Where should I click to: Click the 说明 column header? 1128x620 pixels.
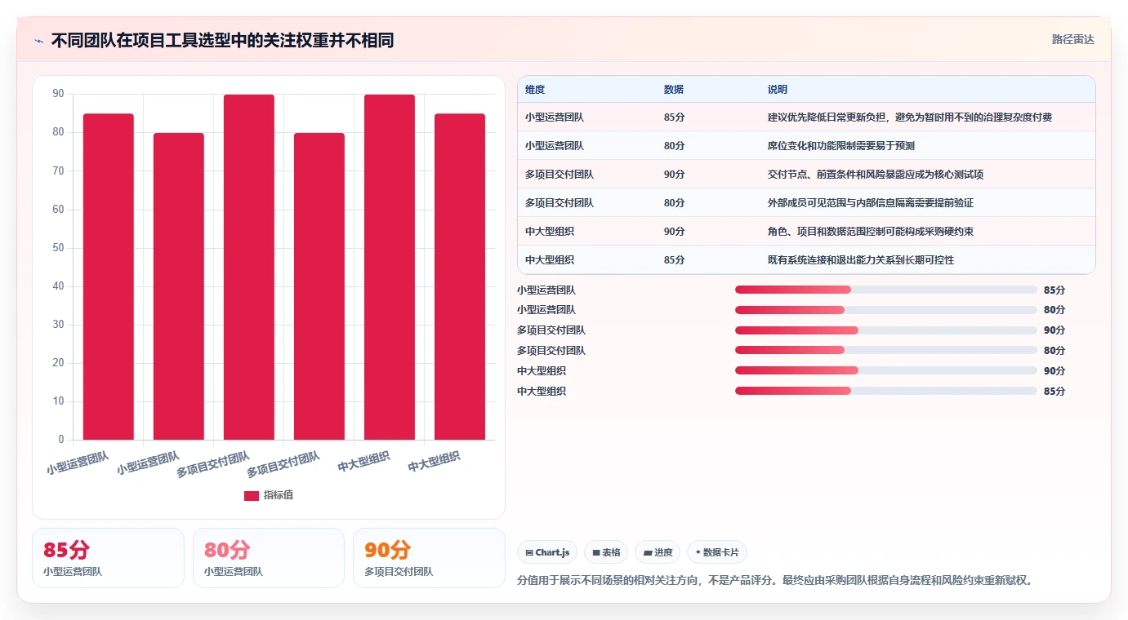778,90
